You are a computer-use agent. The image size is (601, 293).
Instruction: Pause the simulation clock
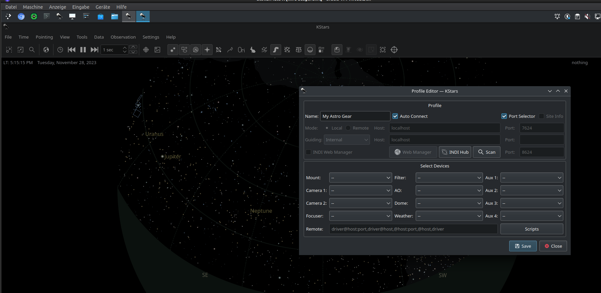click(83, 50)
